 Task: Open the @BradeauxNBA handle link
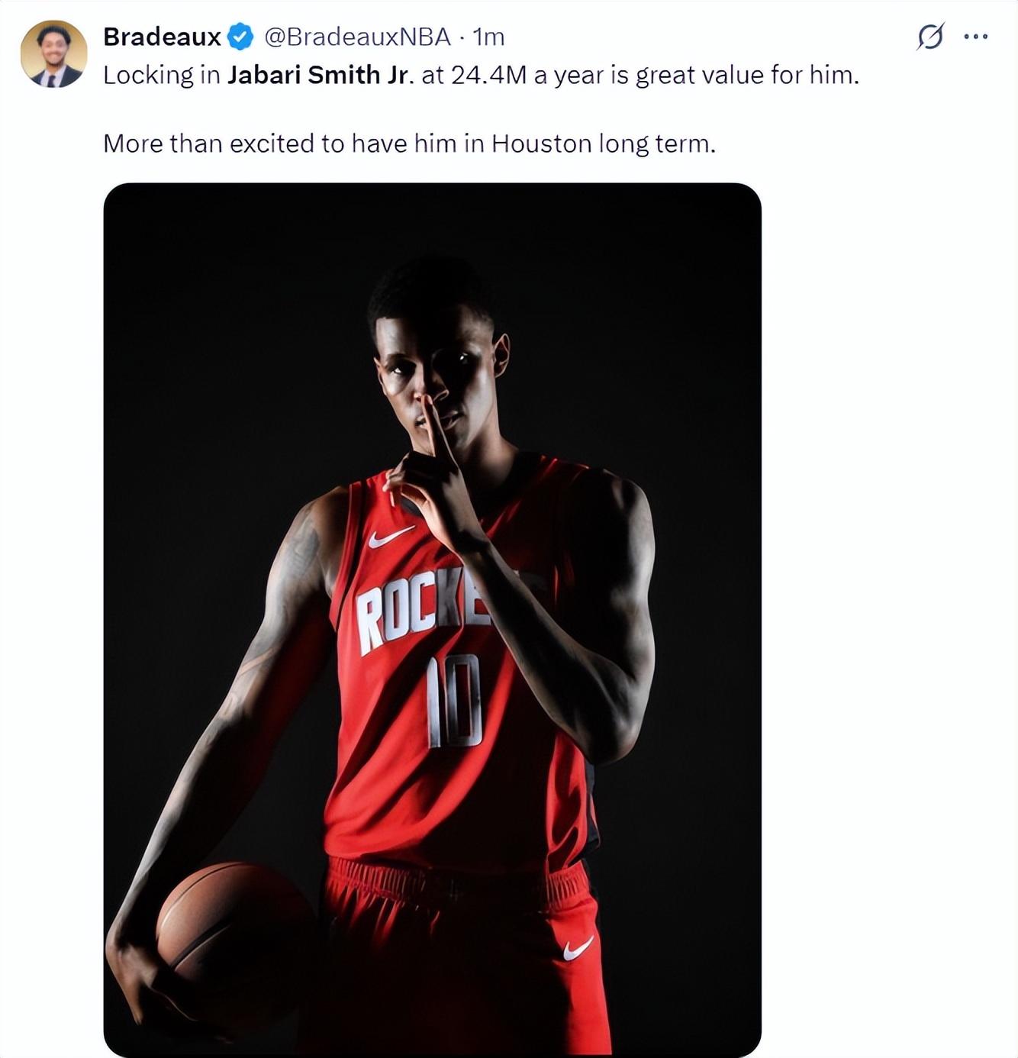357,37
